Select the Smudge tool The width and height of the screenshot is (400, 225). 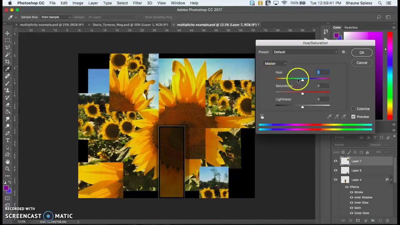click(x=7, y=119)
